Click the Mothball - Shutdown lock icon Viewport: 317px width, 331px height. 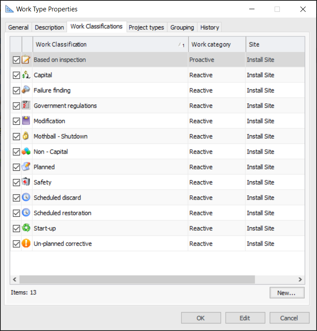[x=27, y=137]
